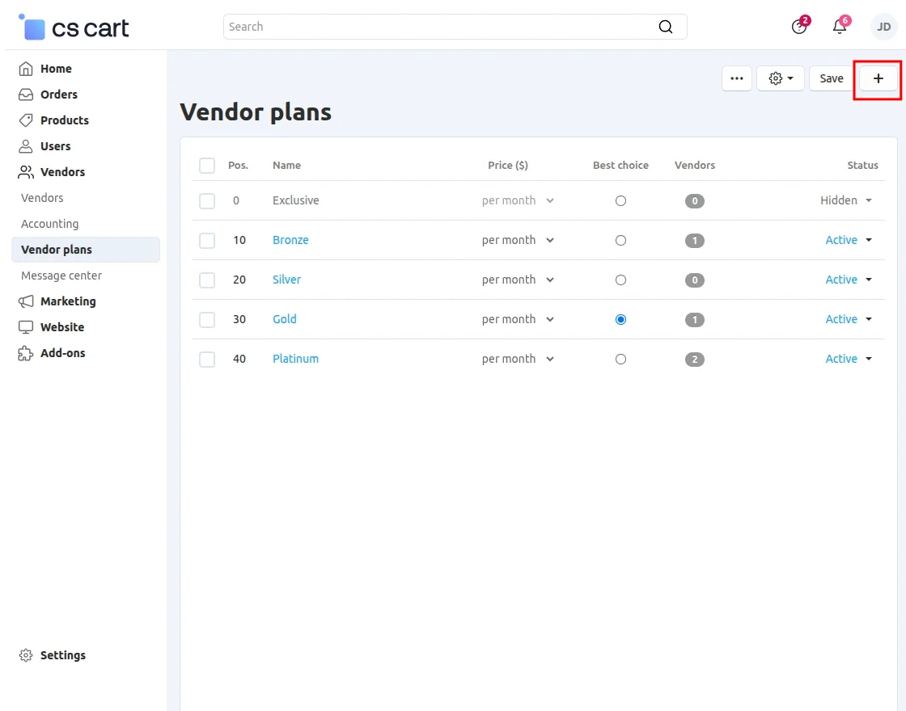This screenshot has height=711, width=906.
Task: Open the Silver plan's Active status dropdown
Action: point(848,279)
